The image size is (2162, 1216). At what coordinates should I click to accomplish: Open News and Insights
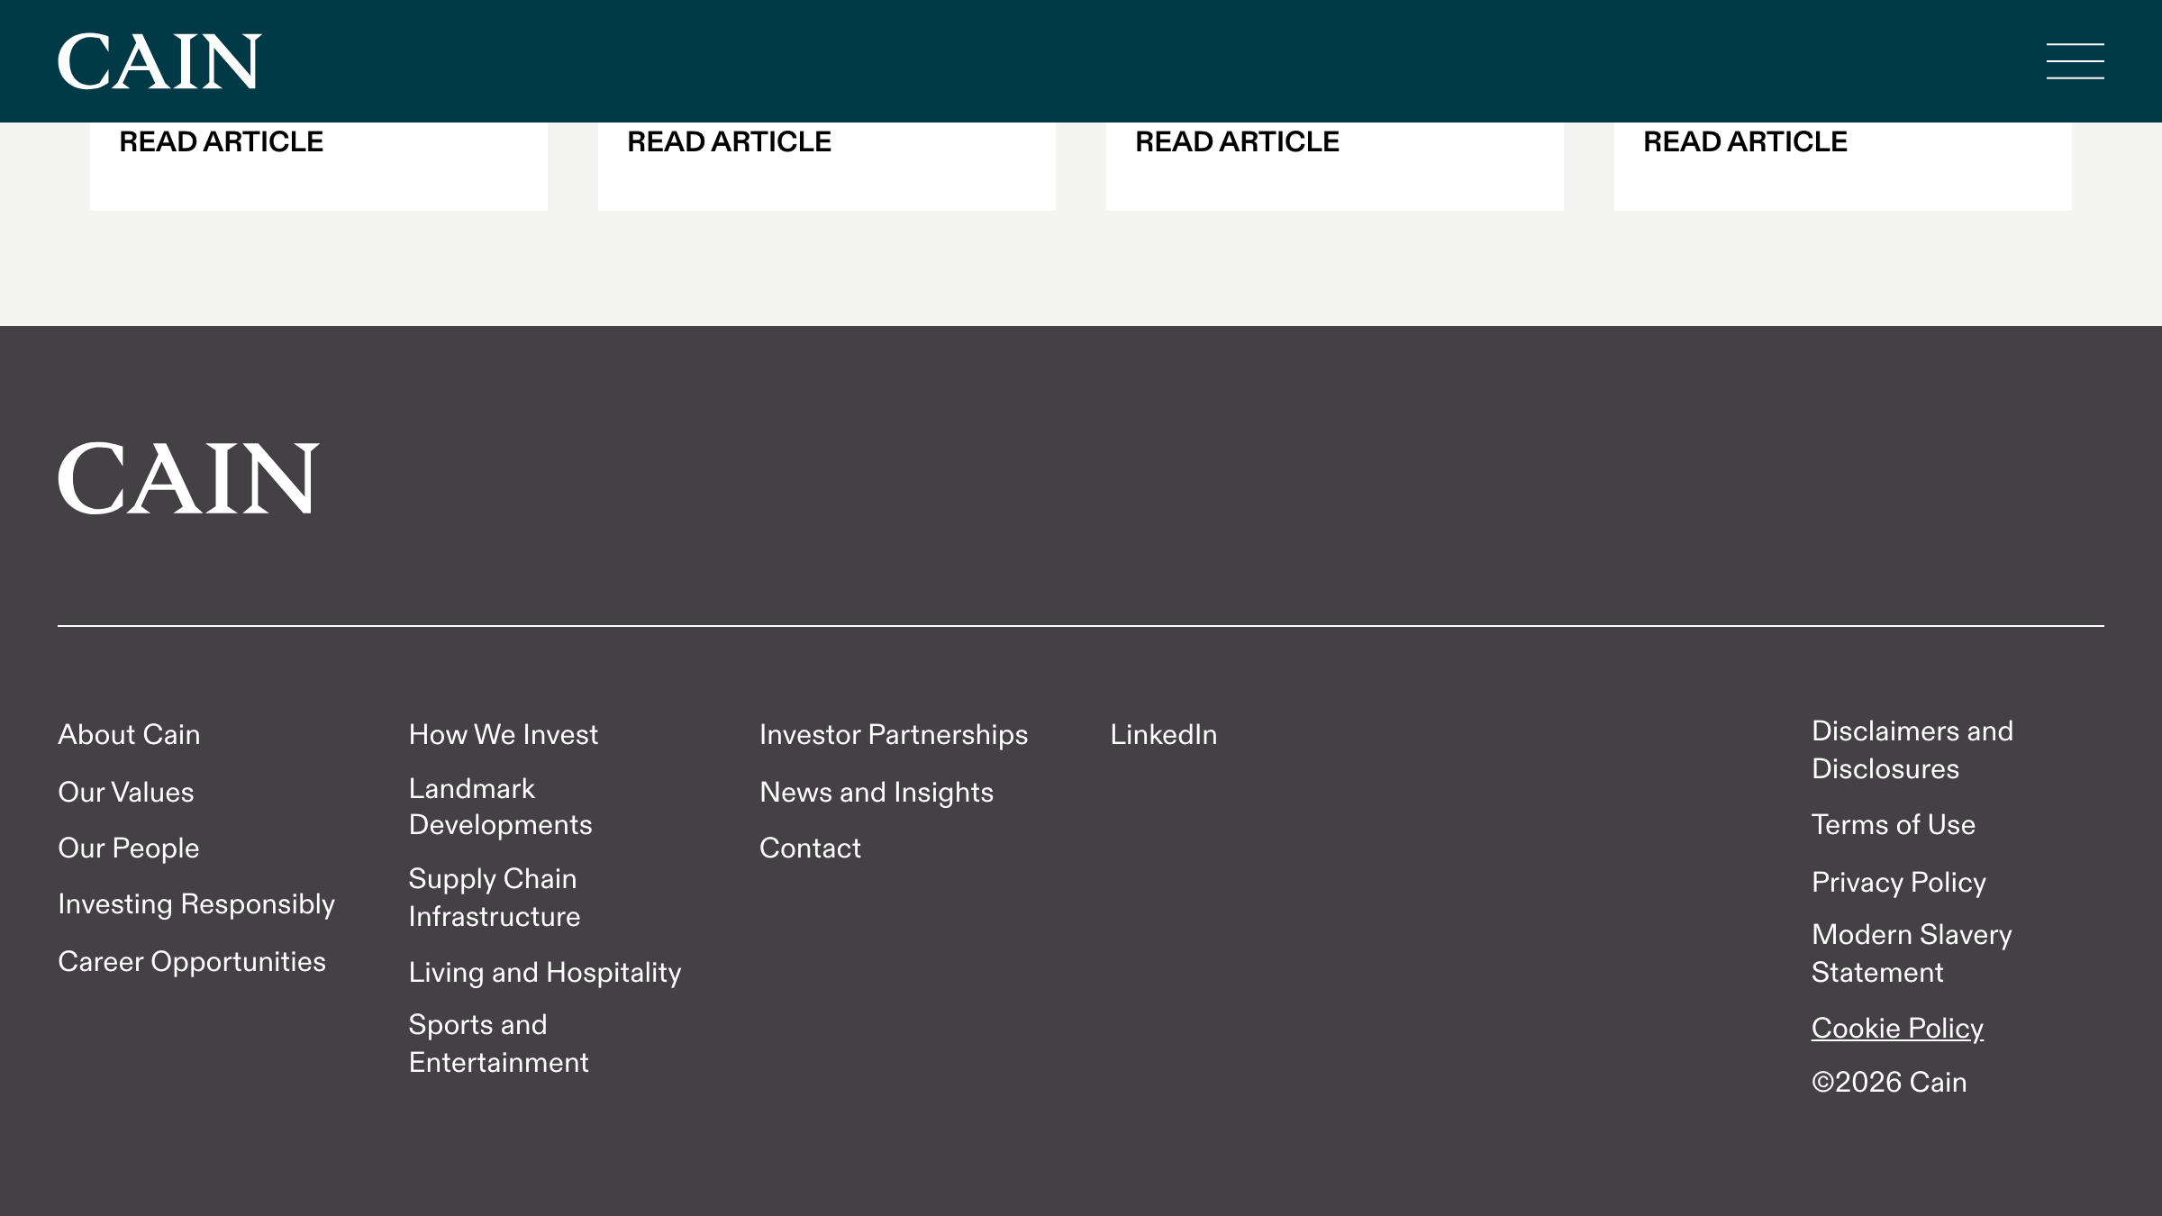(x=877, y=793)
